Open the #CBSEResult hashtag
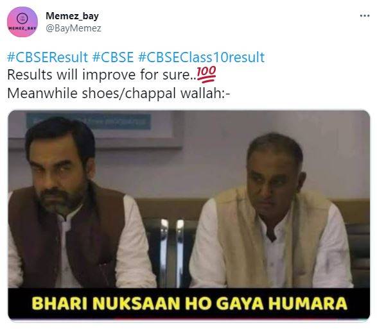Screen dimensions: 377x329 point(48,57)
